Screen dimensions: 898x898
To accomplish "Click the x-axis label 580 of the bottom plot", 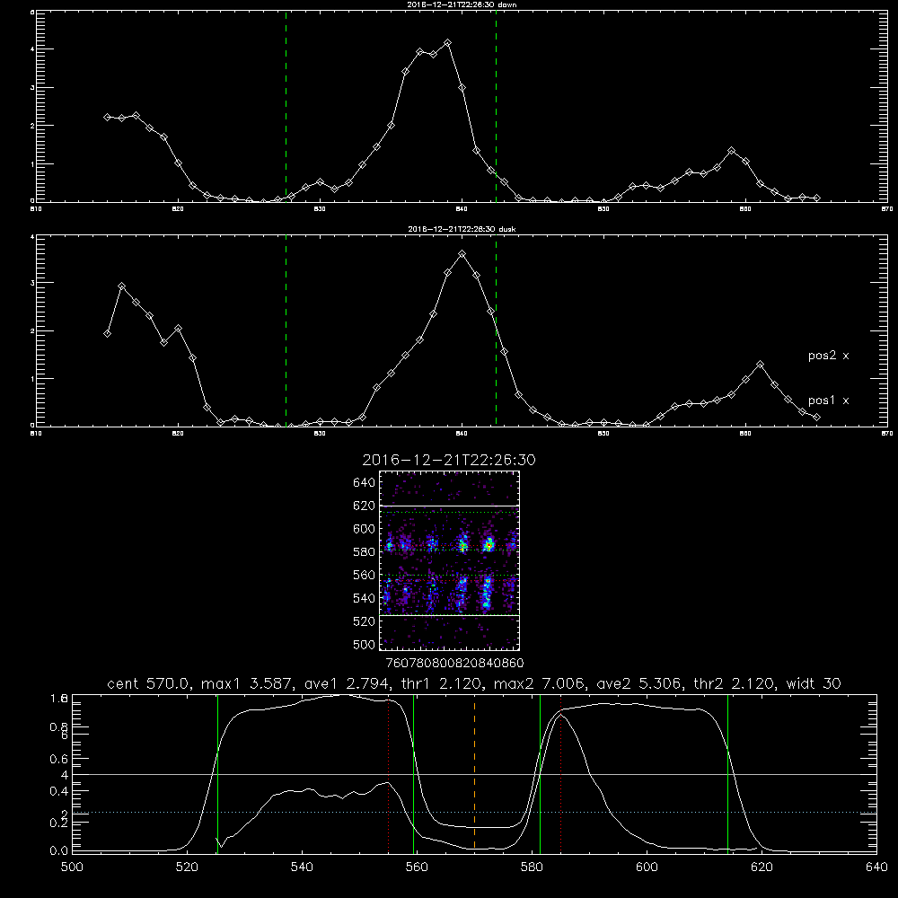I will point(532,867).
